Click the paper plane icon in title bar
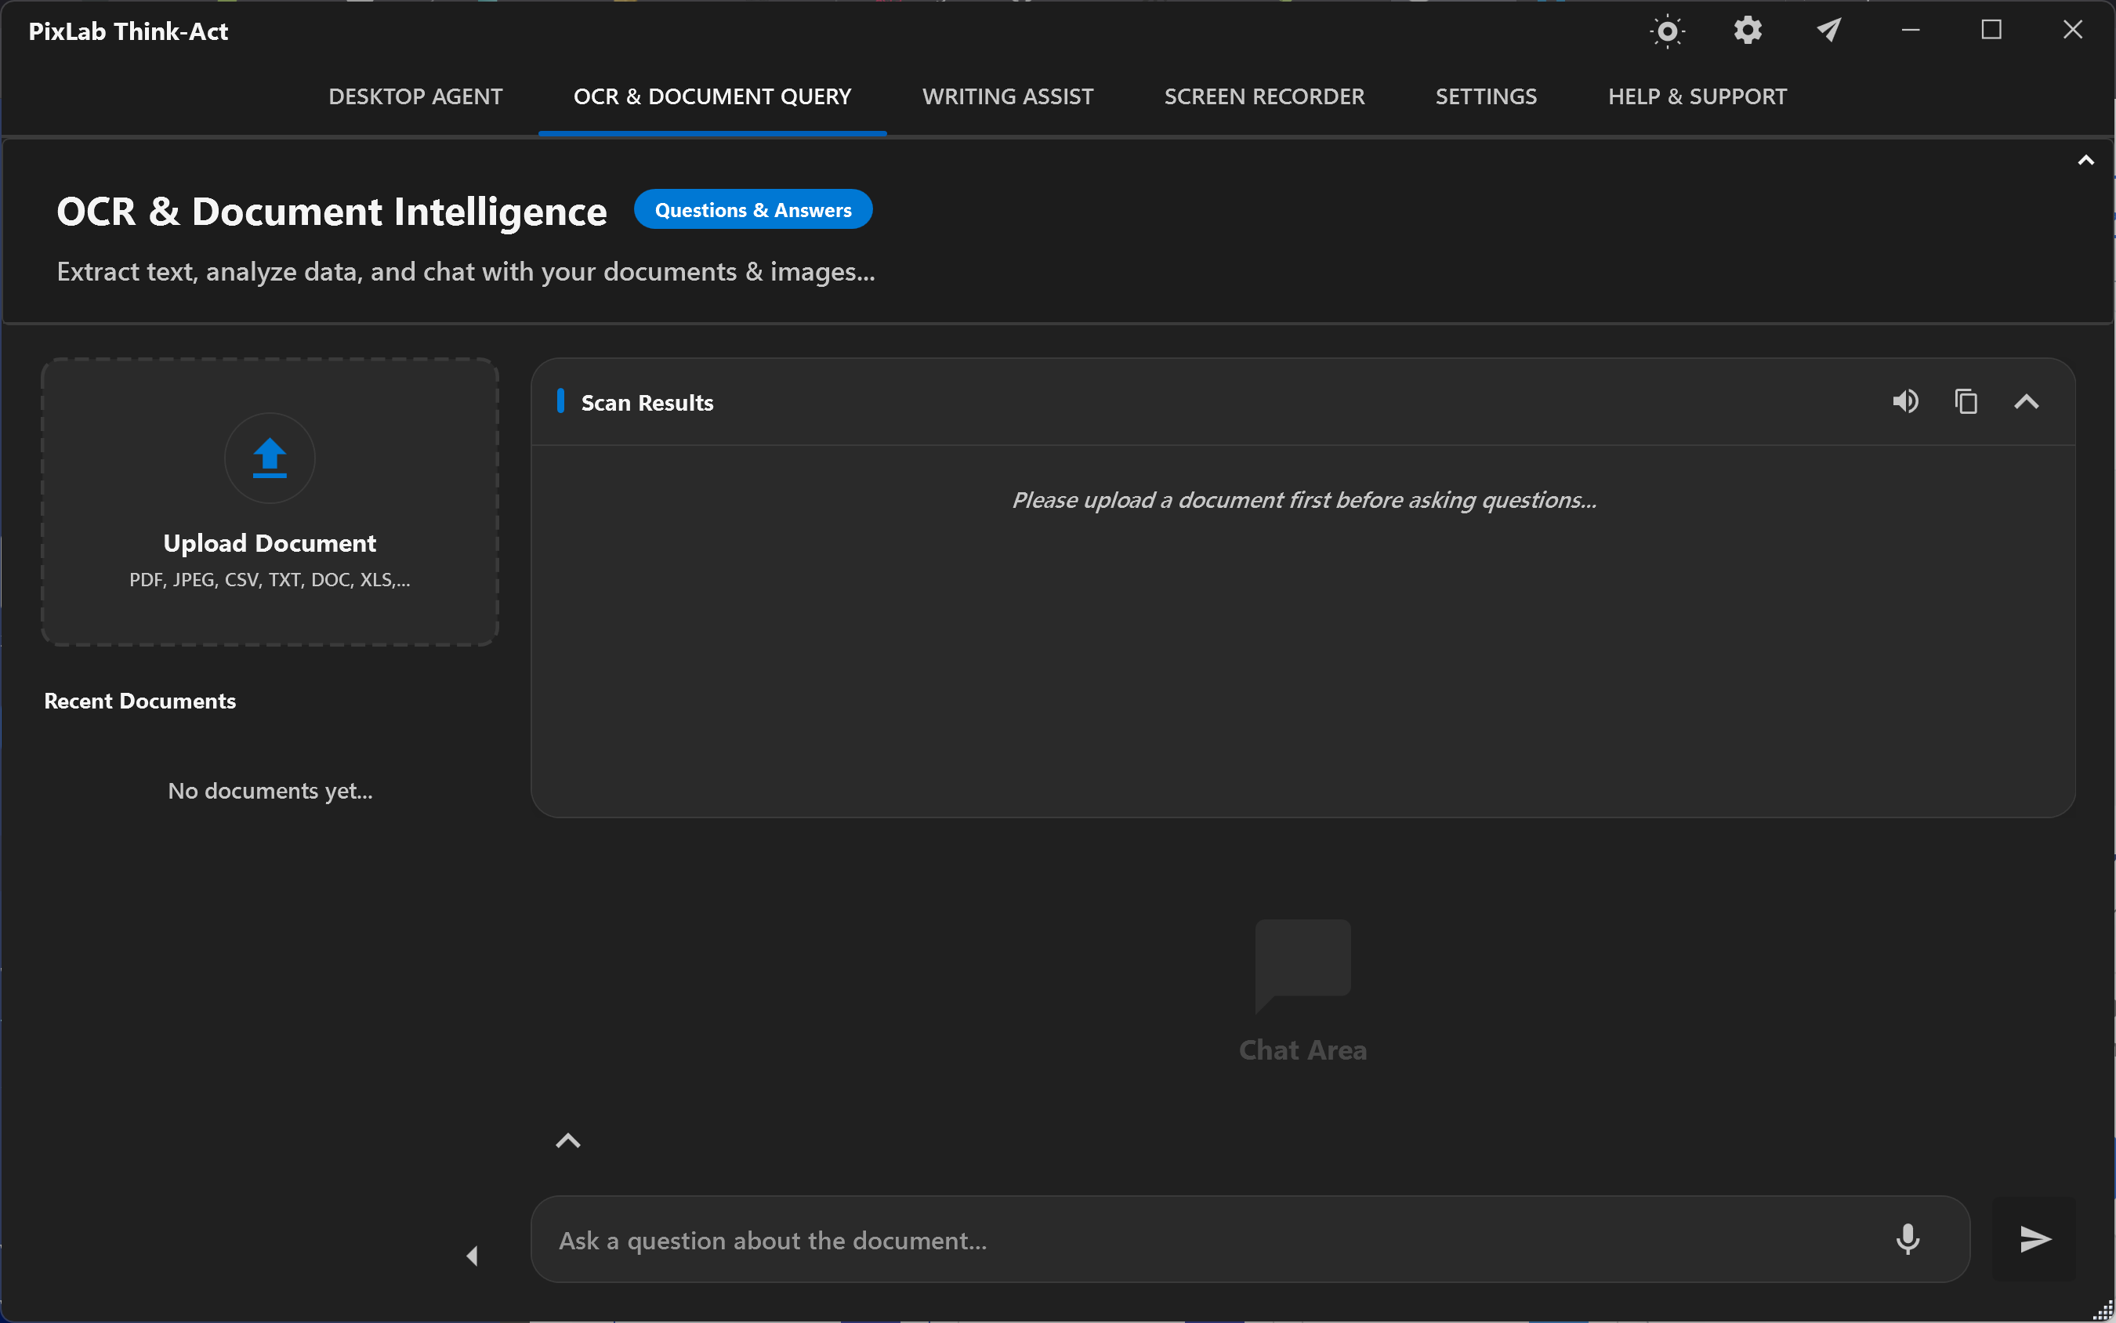This screenshot has height=1323, width=2116. click(x=1828, y=31)
